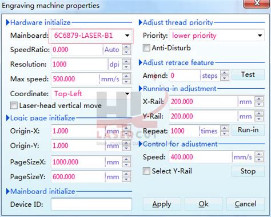Increase Max speed using the up spinner

(x=126, y=76)
